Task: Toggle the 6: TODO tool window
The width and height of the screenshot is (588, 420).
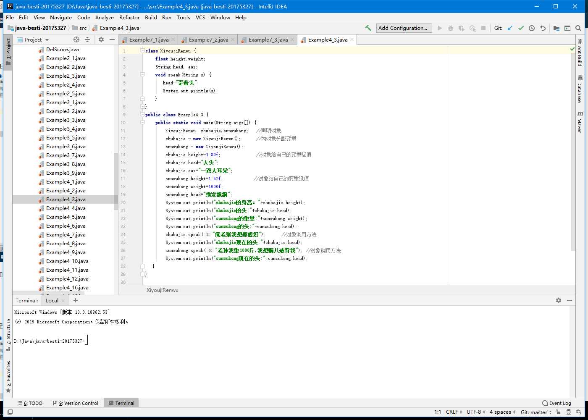Action: point(30,403)
